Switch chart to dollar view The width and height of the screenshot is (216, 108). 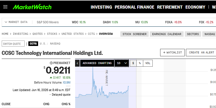tap(133, 63)
